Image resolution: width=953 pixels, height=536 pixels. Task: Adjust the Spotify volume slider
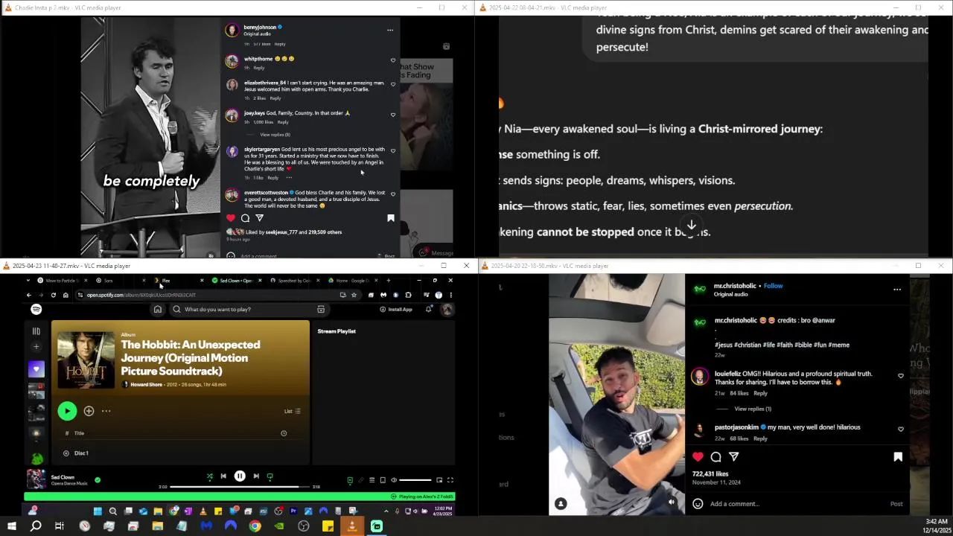[415, 480]
